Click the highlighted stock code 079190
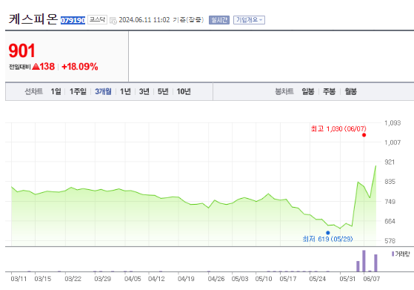The image size is (414, 290). pos(73,20)
